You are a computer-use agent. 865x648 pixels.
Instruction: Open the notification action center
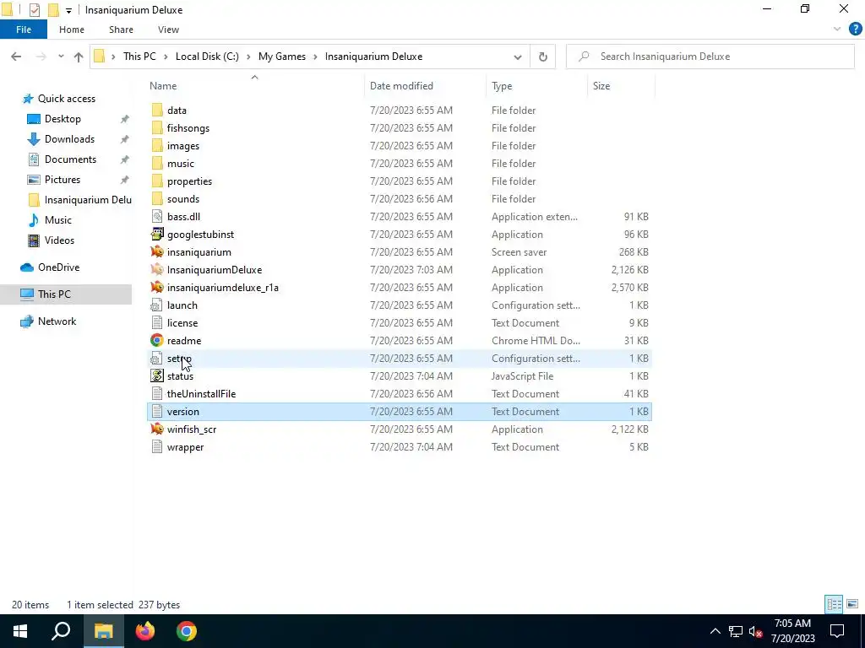[x=837, y=631]
